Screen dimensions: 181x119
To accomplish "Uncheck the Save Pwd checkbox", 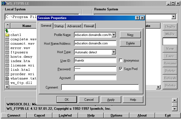I will coord(121,69).
